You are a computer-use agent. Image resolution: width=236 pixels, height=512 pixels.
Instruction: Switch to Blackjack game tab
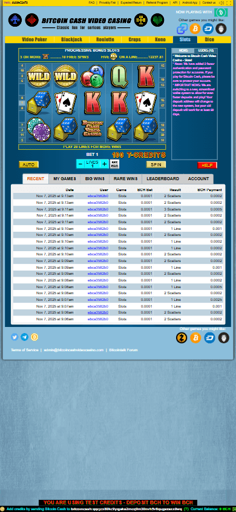pyautogui.click(x=71, y=39)
